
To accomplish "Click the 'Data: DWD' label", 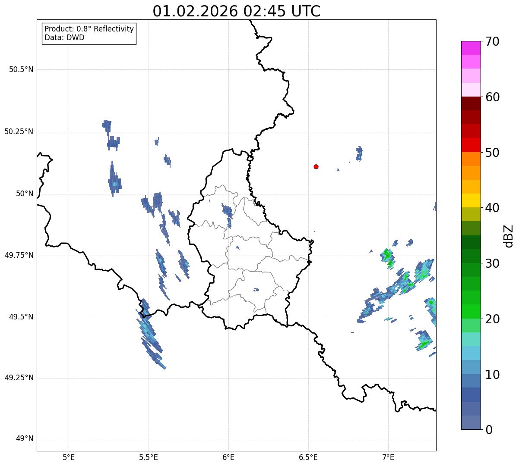I will pos(64,38).
